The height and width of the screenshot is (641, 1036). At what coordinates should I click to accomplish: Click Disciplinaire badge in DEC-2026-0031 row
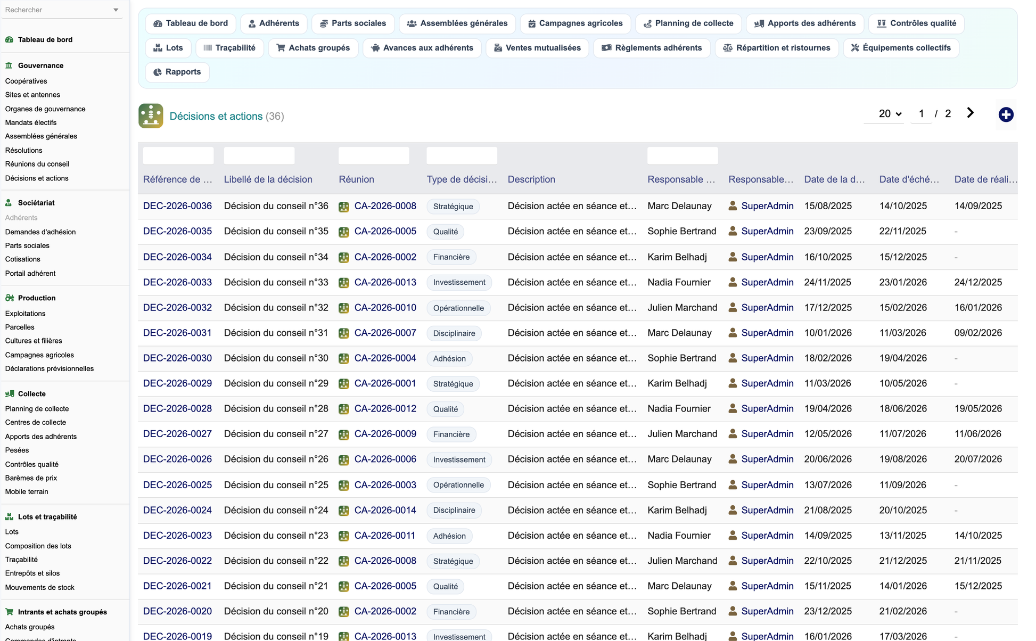tap(454, 333)
